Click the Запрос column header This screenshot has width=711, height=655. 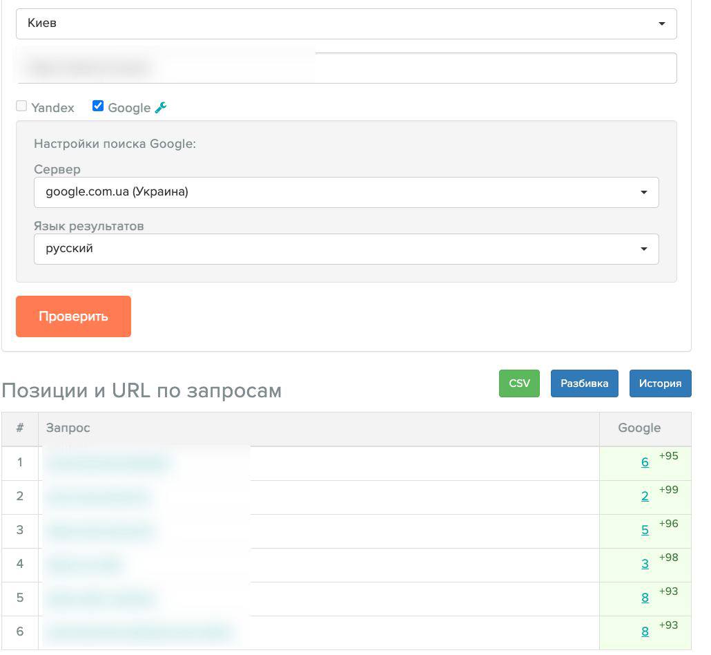click(68, 428)
